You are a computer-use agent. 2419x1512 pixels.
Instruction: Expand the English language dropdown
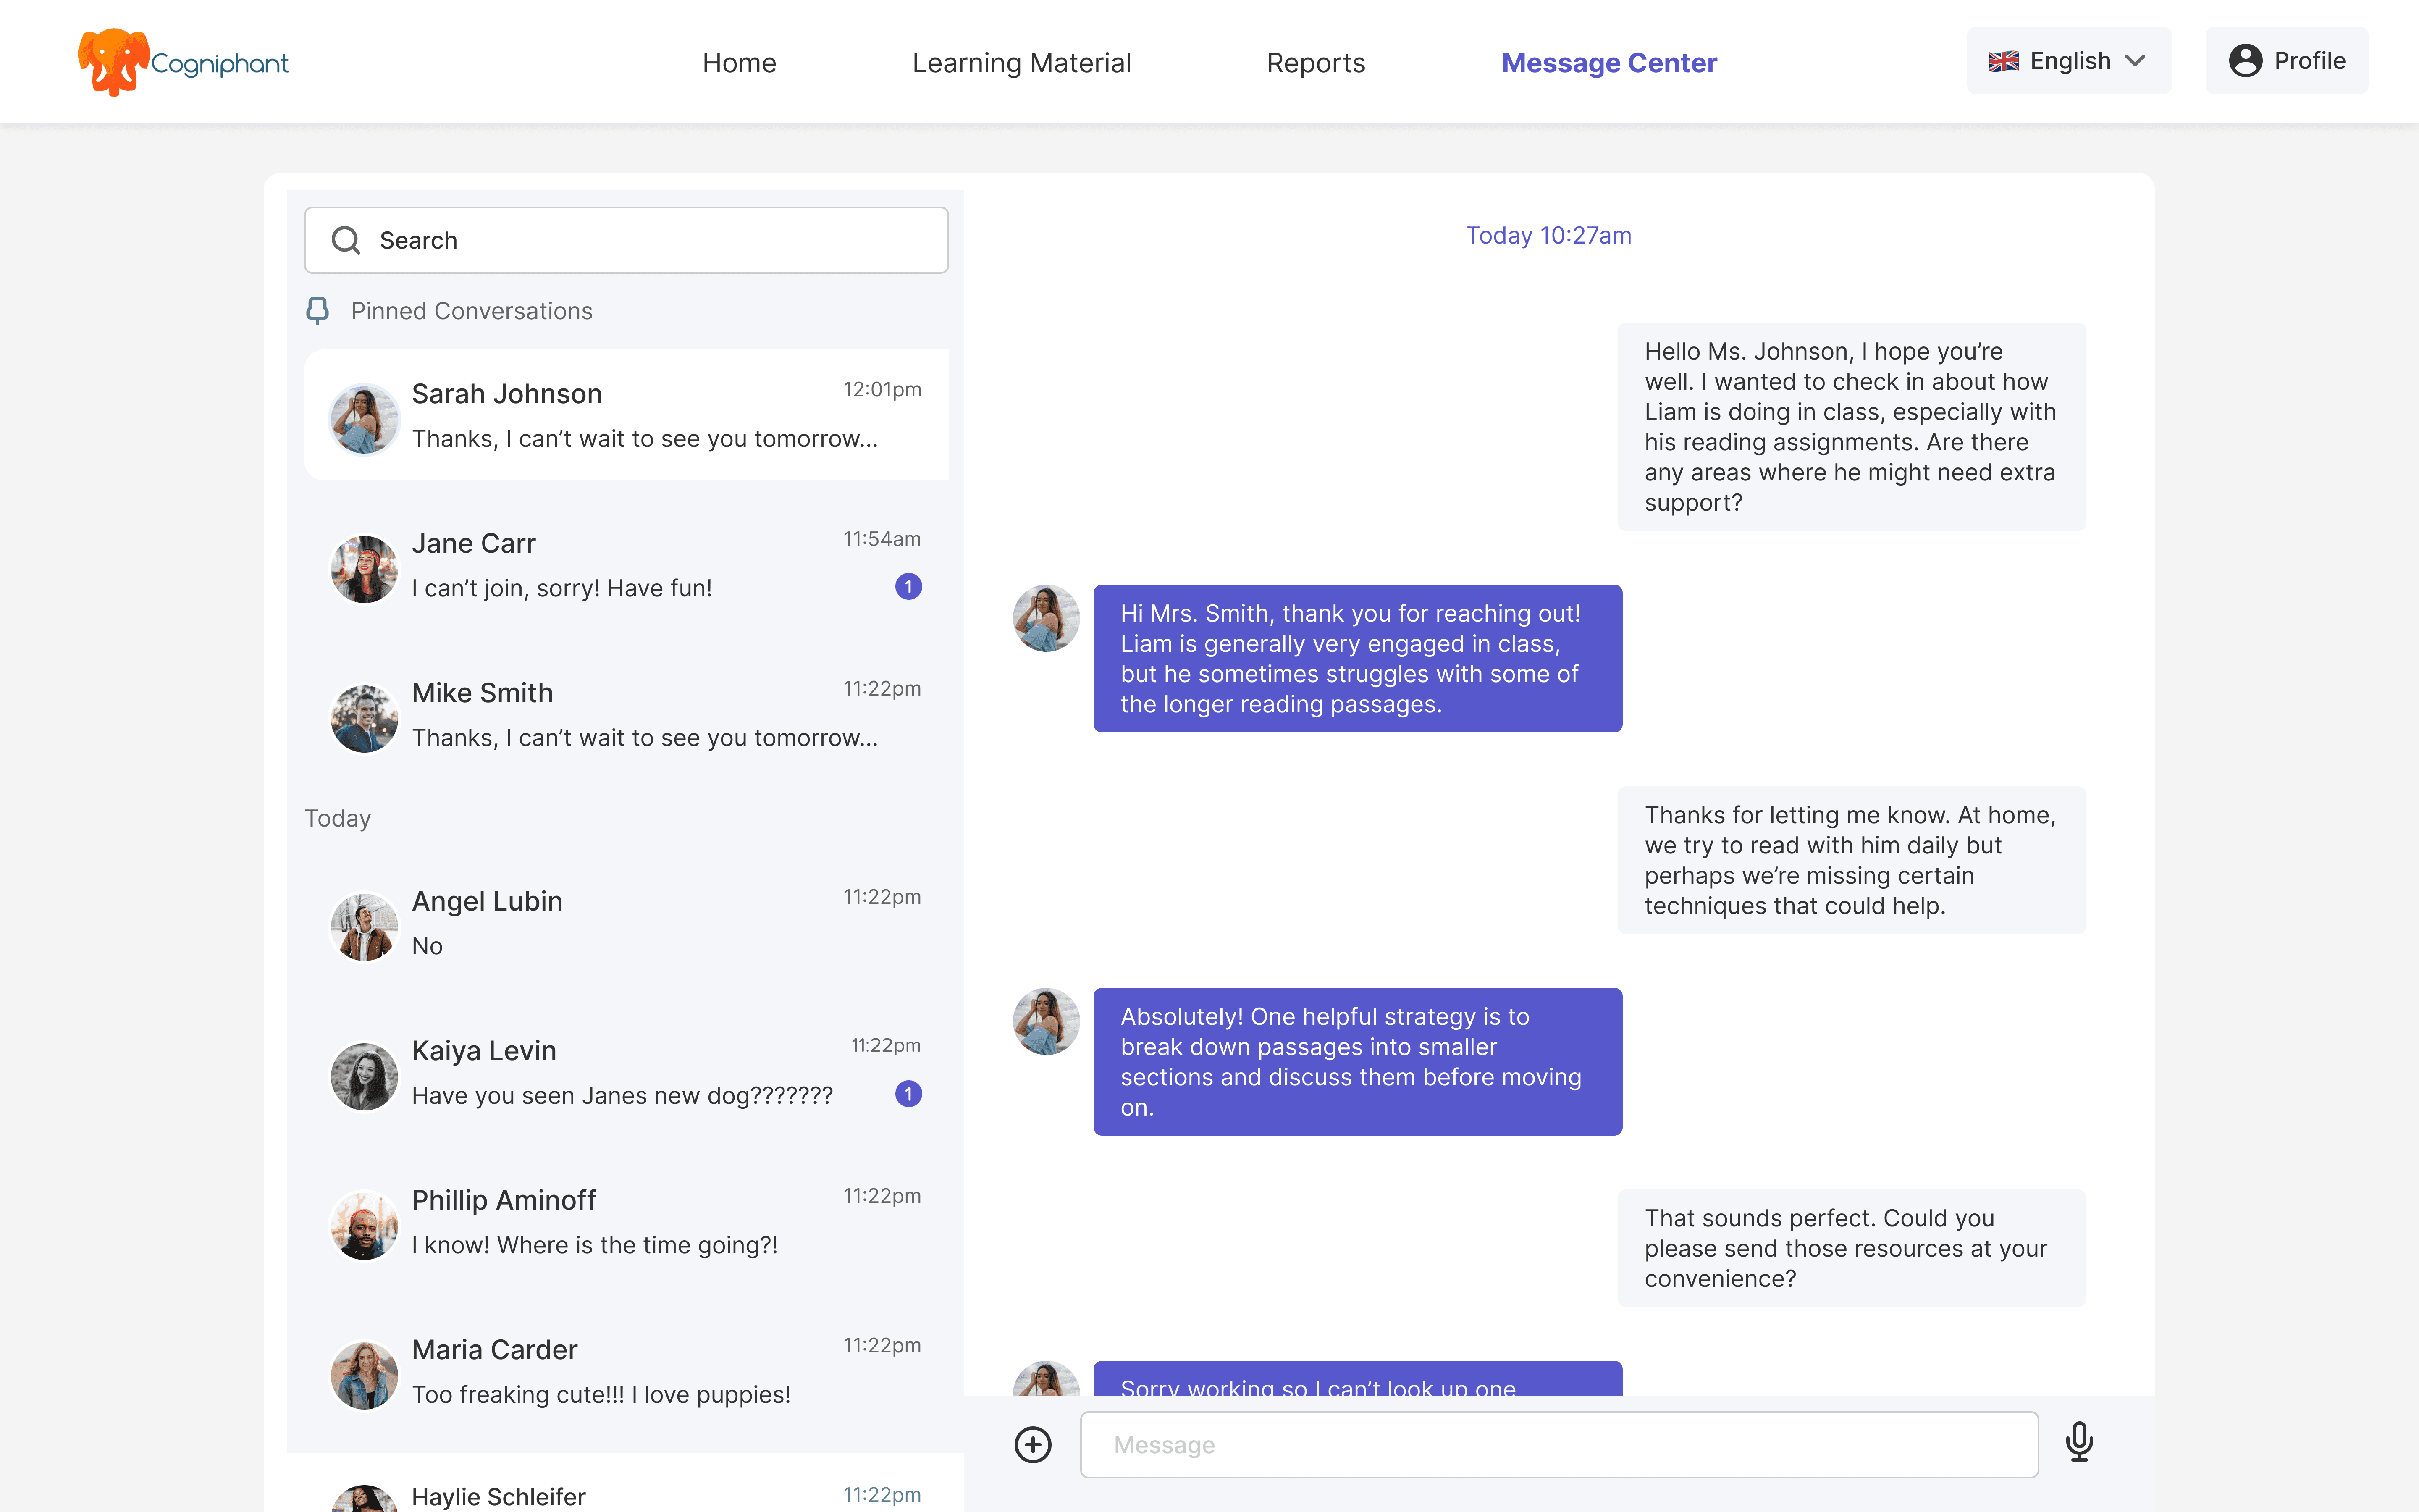coord(2135,61)
